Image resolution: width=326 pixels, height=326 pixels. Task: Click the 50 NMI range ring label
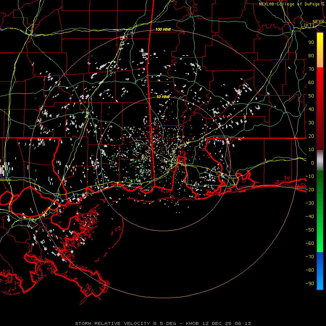[163, 97]
